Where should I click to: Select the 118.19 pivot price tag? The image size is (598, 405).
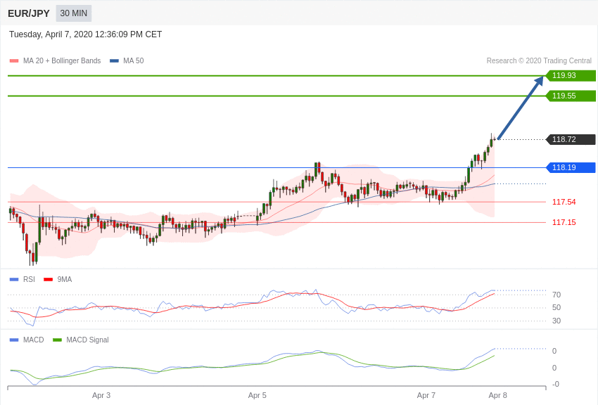coord(571,167)
